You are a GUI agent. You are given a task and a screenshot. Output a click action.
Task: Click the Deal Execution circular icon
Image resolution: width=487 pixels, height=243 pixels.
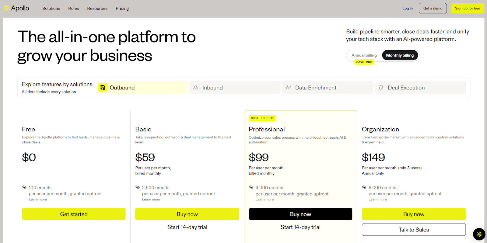[x=381, y=88]
